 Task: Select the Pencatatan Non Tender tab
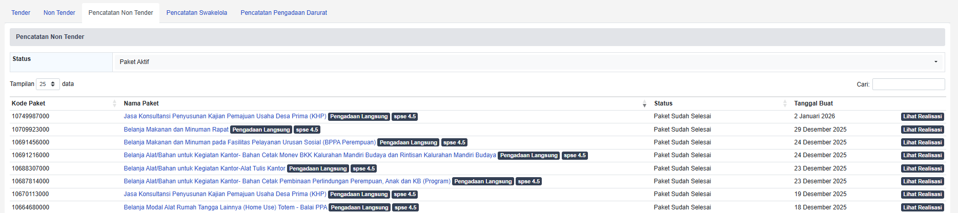tap(120, 13)
